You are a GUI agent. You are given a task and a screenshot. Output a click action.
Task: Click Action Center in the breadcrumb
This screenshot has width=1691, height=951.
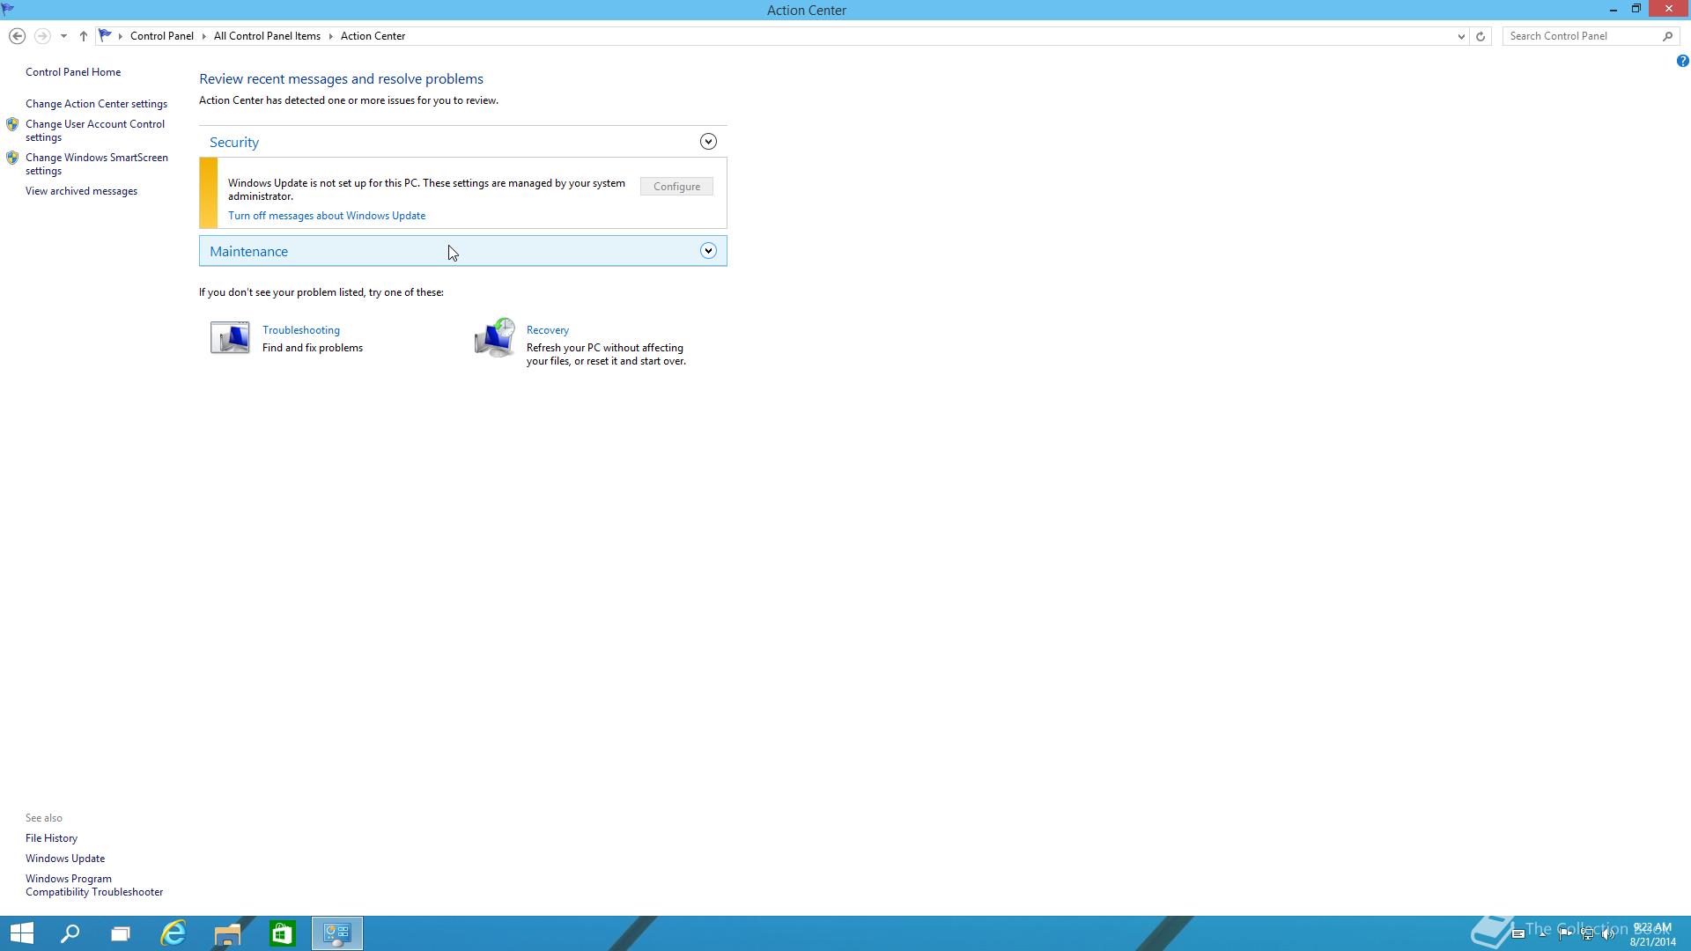[373, 36]
